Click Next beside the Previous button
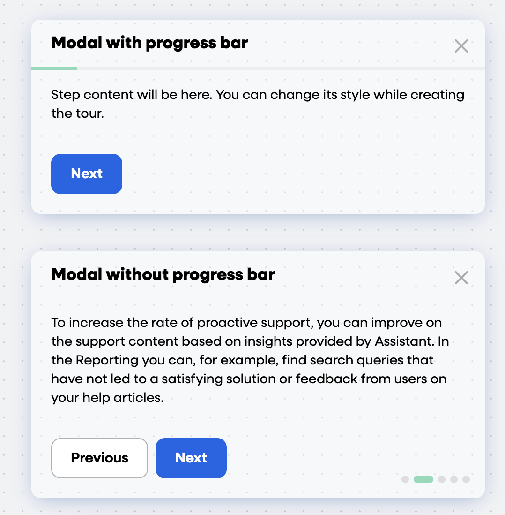Screen dimensions: 505x515 [x=191, y=458]
